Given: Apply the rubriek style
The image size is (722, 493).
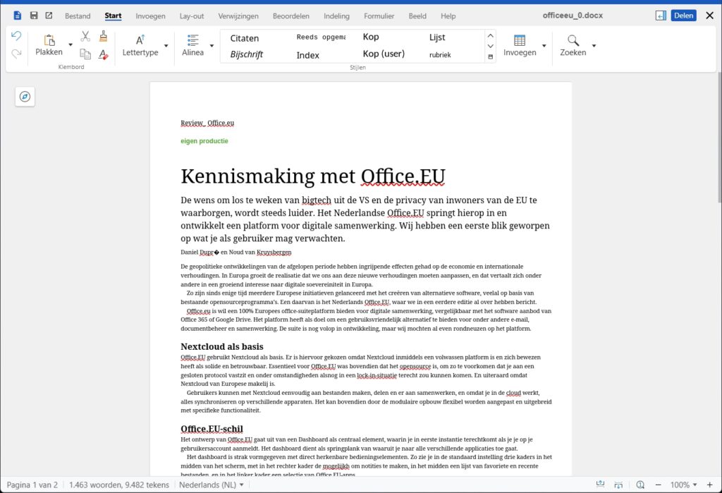Looking at the screenshot, I should [440, 55].
